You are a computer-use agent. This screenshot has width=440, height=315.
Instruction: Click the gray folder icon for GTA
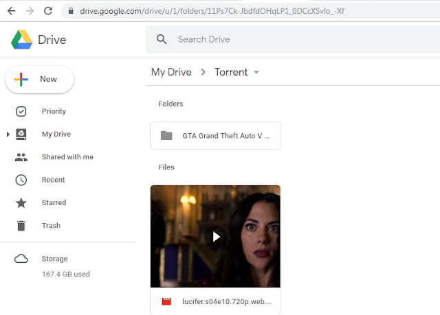point(166,135)
